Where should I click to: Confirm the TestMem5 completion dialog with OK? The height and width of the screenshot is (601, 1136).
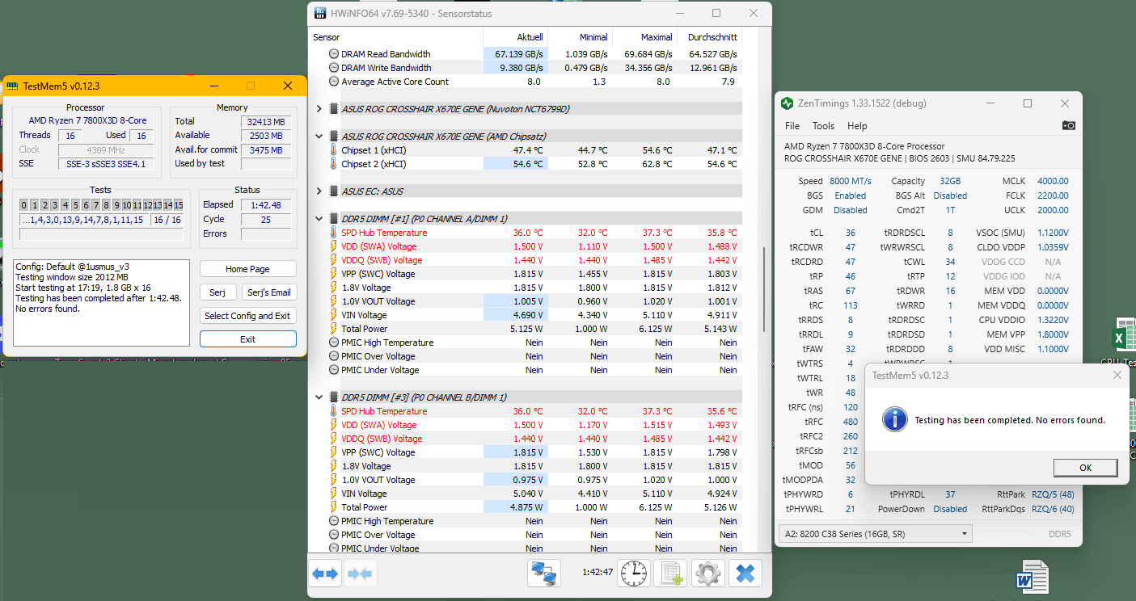tap(1085, 468)
